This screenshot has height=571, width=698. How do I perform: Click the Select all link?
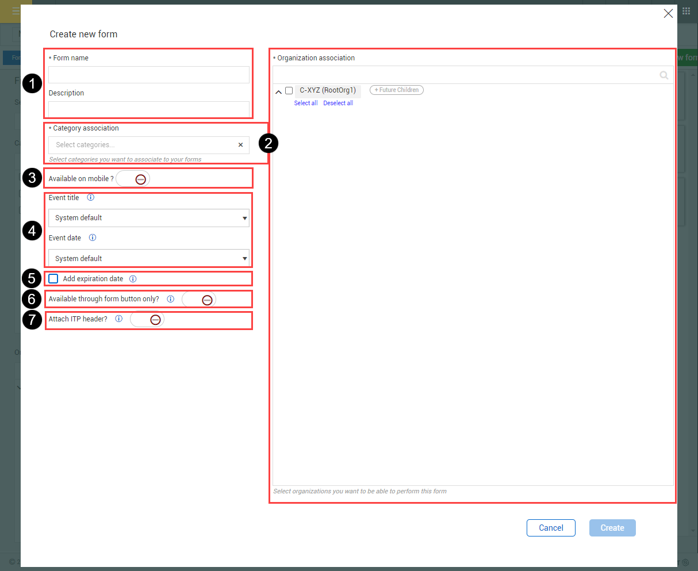306,103
